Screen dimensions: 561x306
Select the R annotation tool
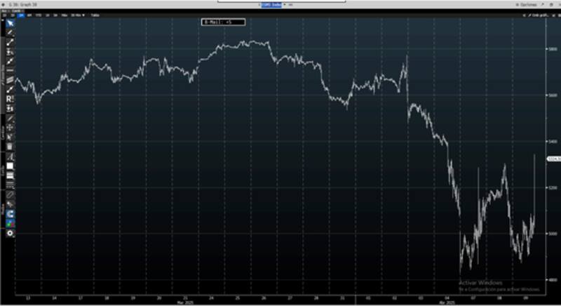[x=11, y=99]
